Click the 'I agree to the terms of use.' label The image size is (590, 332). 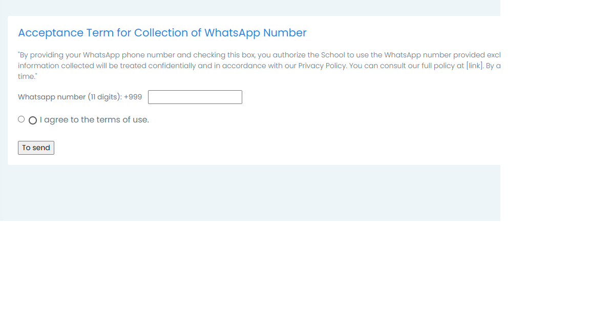(x=94, y=120)
